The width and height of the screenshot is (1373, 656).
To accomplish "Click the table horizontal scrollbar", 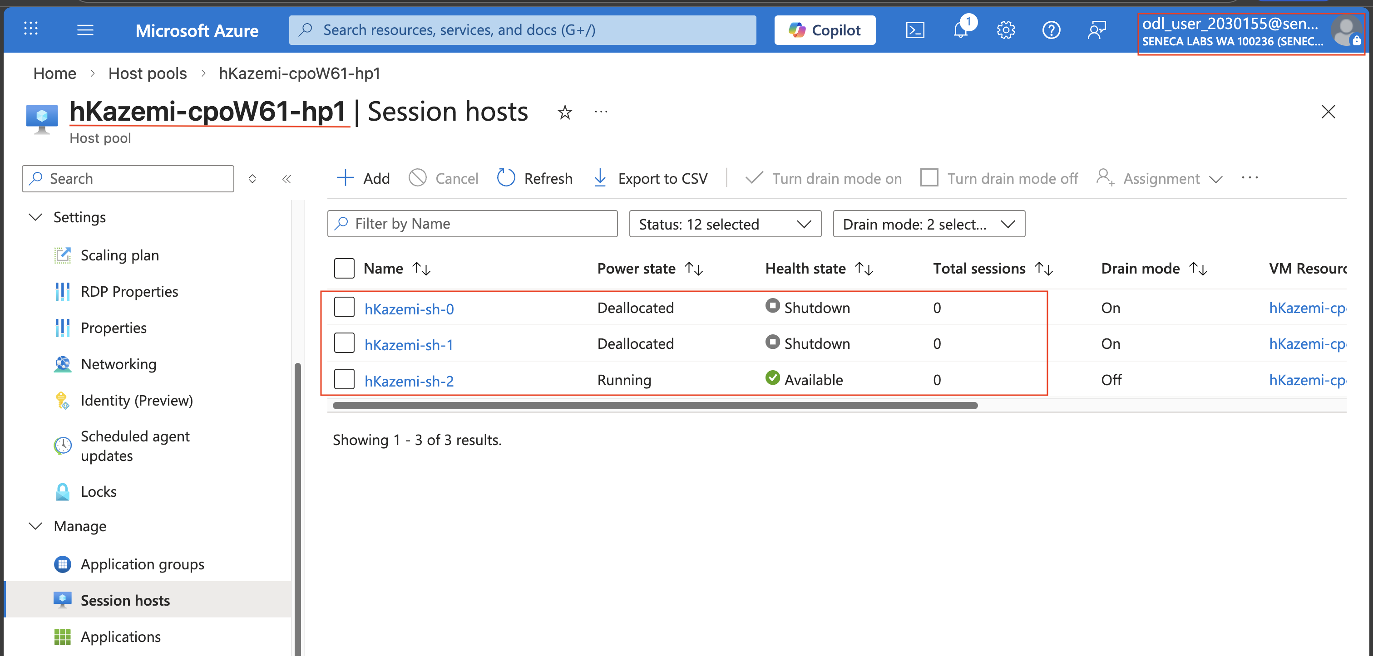I will [655, 406].
